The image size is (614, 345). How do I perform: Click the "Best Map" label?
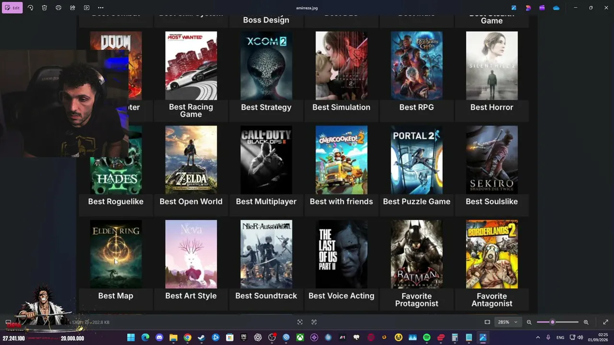(x=116, y=296)
